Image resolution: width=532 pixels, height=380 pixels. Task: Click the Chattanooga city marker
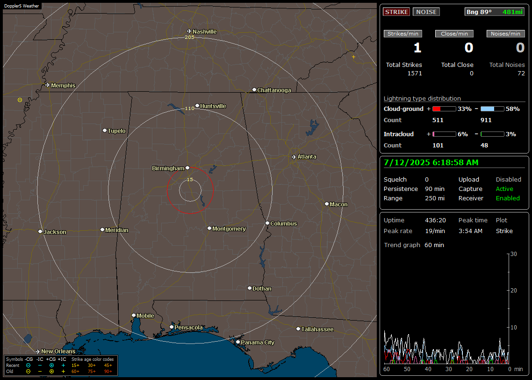[254, 90]
